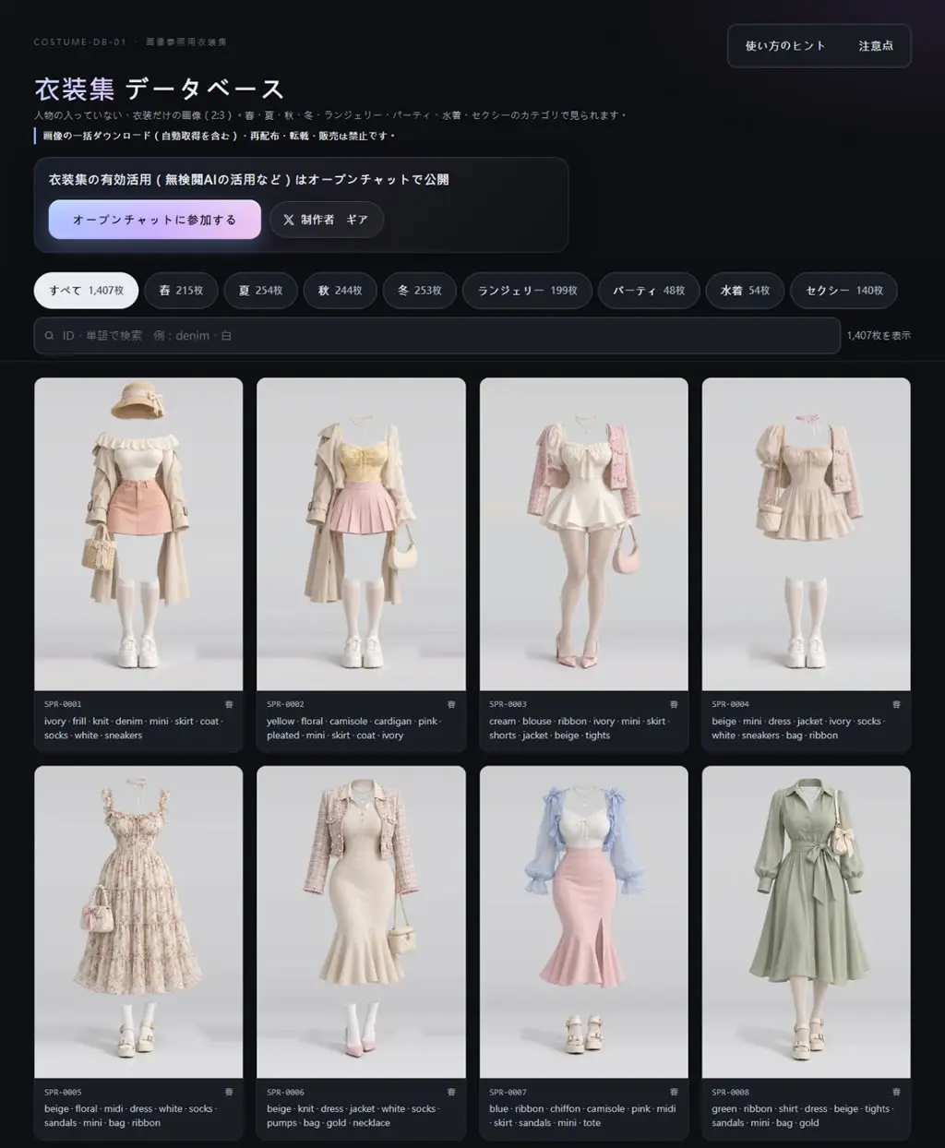Open the SPR-0005 floral midi dress thumbnail
This screenshot has height=1148, width=945.
point(138,922)
